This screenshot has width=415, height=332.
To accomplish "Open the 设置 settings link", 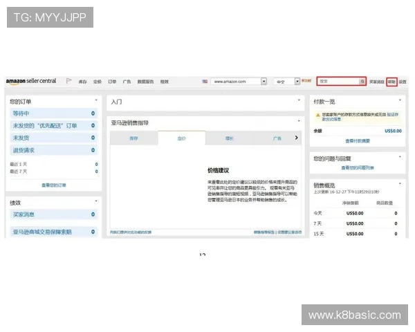I will pyautogui.click(x=403, y=82).
